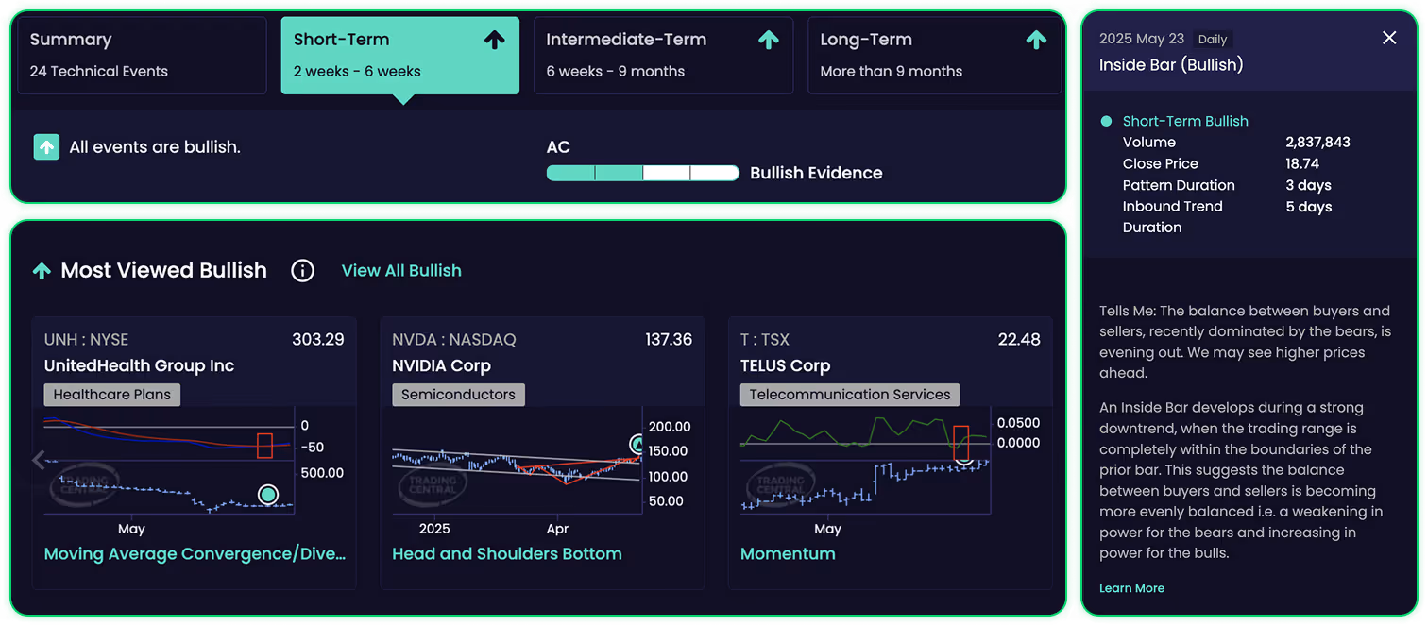Close the Inside Bar (Bullish) panel
The height and width of the screenshot is (626, 1428).
click(x=1389, y=38)
